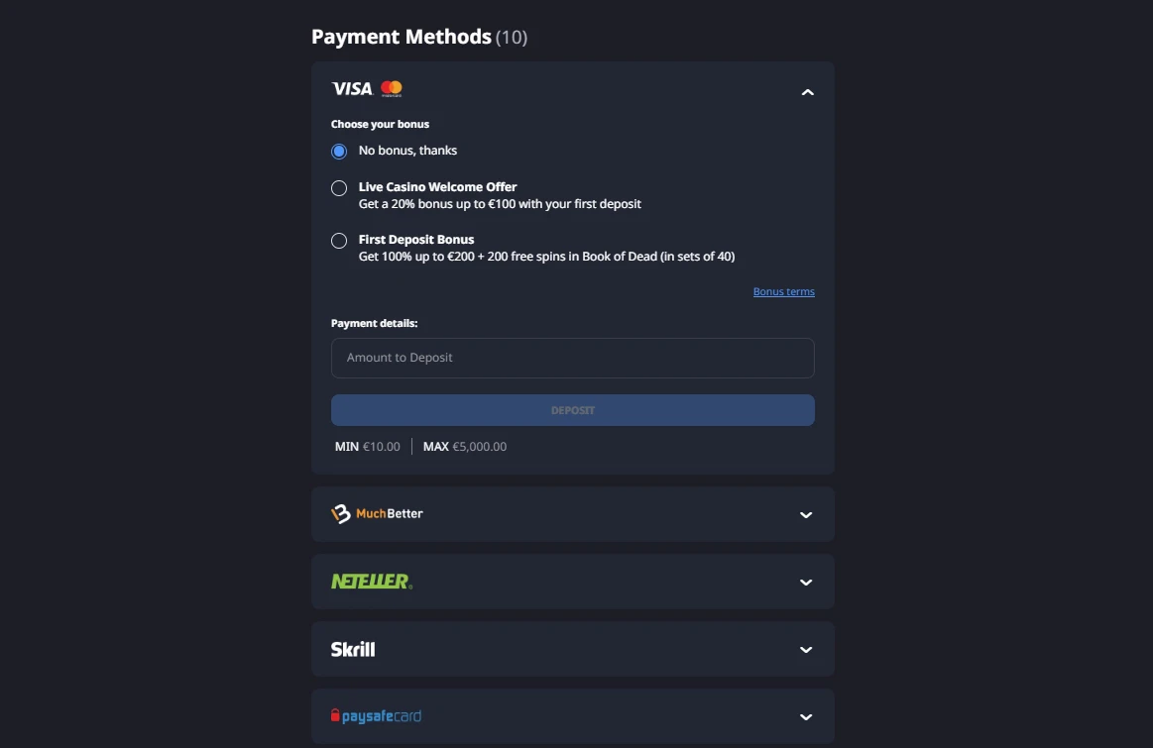Click the Neteller logo
Image resolution: width=1153 pixels, height=748 pixels.
371,582
